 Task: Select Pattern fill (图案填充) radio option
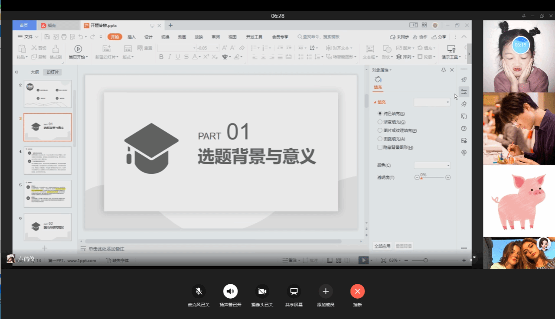pyautogui.click(x=380, y=139)
